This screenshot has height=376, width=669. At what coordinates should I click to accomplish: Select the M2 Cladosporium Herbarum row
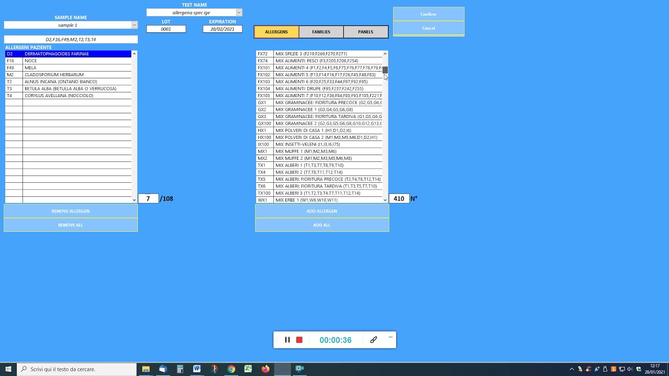pyautogui.click(x=68, y=75)
